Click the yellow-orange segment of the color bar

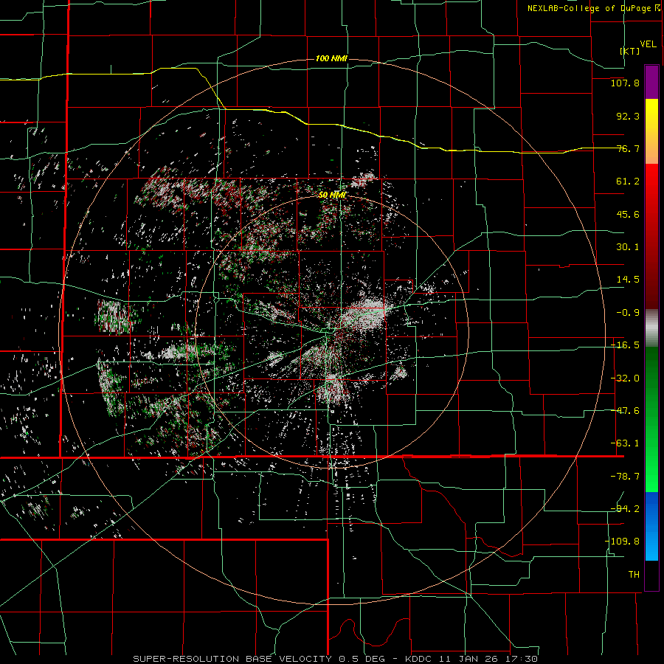point(651,131)
